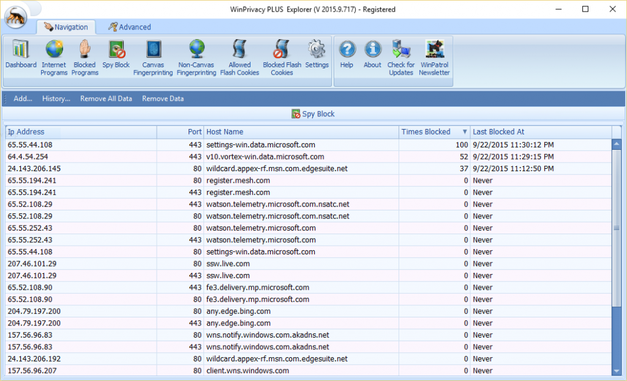
Task: Click timestamp 9/22/2015 11:12:50 PM
Action: (x=513, y=169)
